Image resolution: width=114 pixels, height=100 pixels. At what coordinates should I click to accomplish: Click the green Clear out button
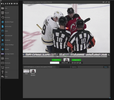(76, 60)
